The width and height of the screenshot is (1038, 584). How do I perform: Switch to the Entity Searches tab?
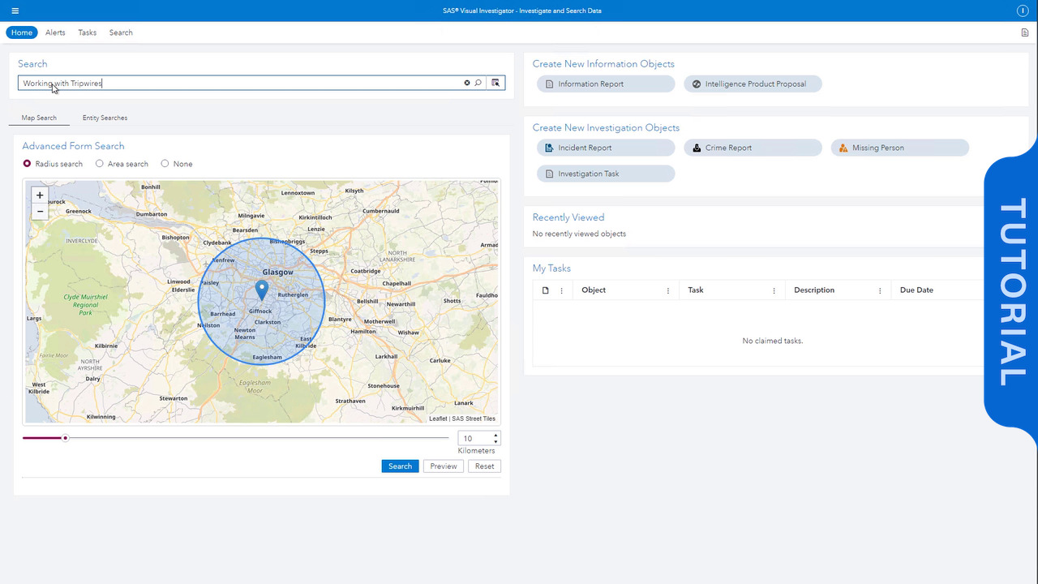click(105, 118)
